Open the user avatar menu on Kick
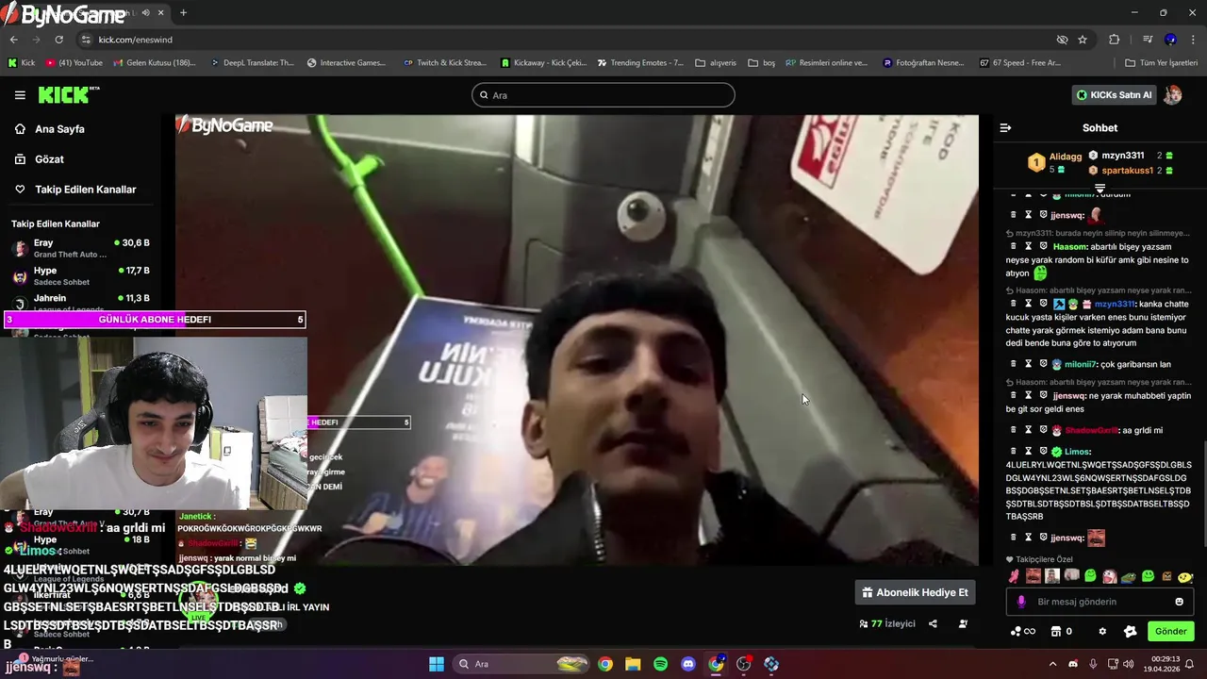Screen dimensions: 1207x679 1173,95
